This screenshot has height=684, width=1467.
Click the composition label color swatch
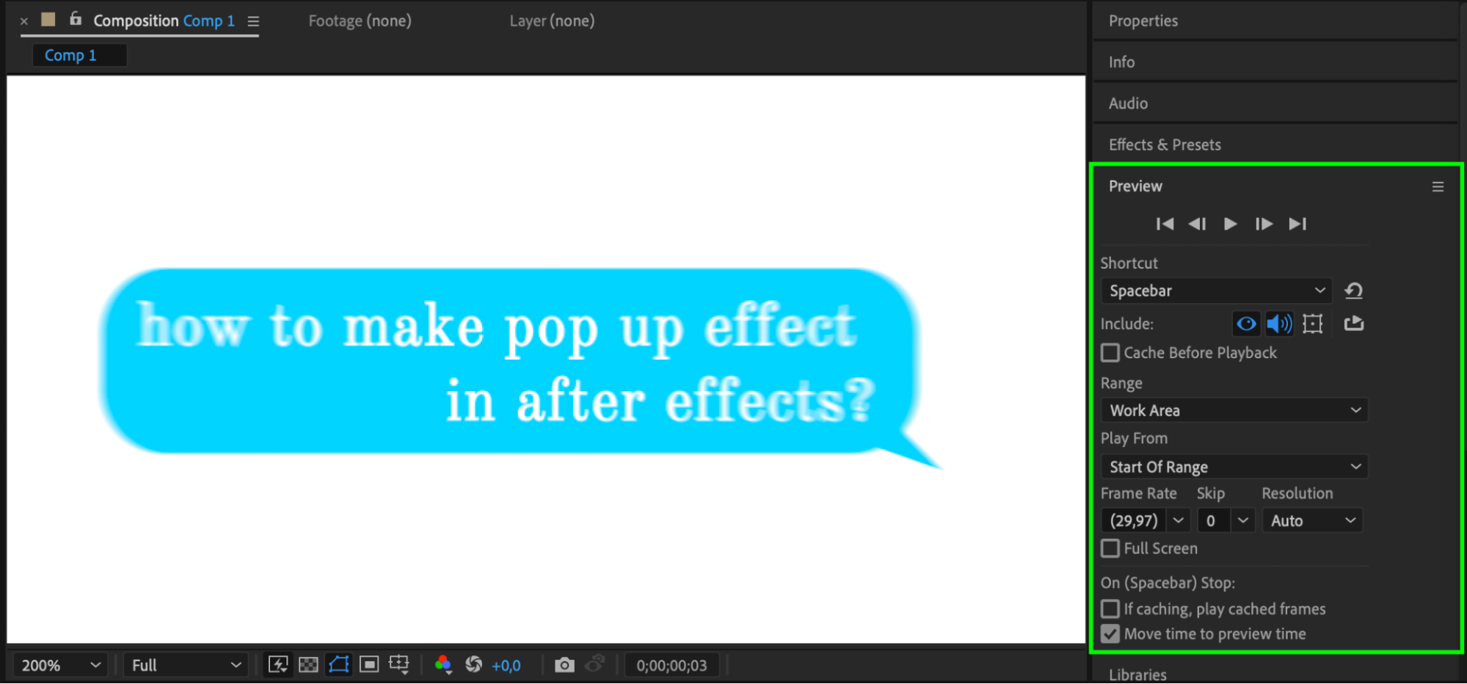coord(48,19)
